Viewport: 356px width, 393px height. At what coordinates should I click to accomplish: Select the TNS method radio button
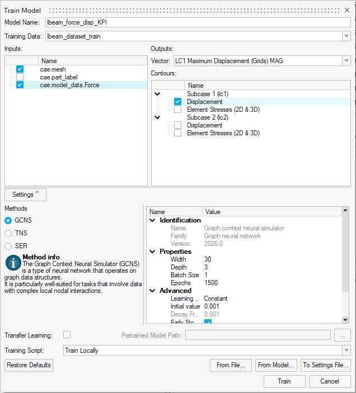click(x=8, y=233)
